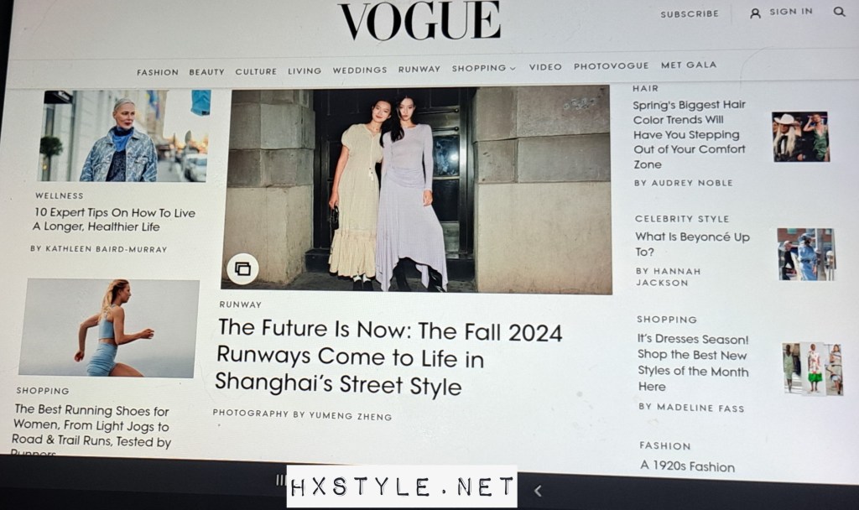Go to the Runway section

click(x=419, y=70)
